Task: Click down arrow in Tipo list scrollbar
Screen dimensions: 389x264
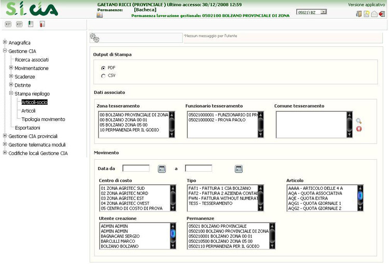Action: pyautogui.click(x=260, y=208)
